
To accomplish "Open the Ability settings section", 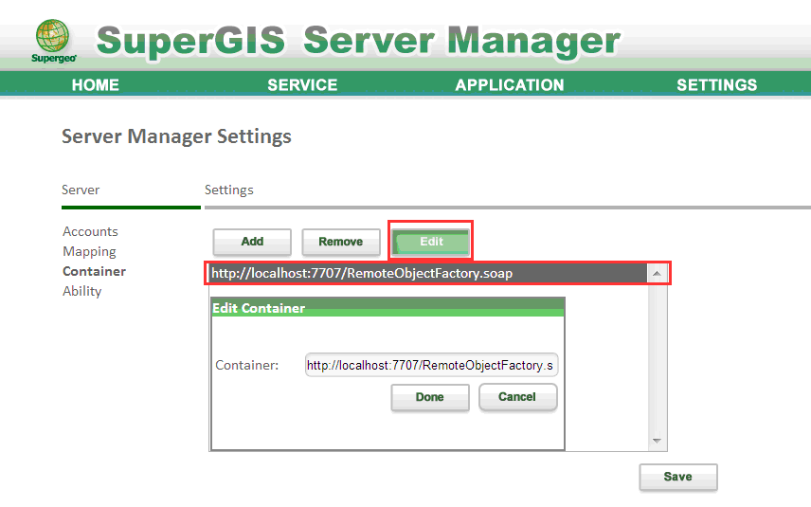I will tap(81, 291).
